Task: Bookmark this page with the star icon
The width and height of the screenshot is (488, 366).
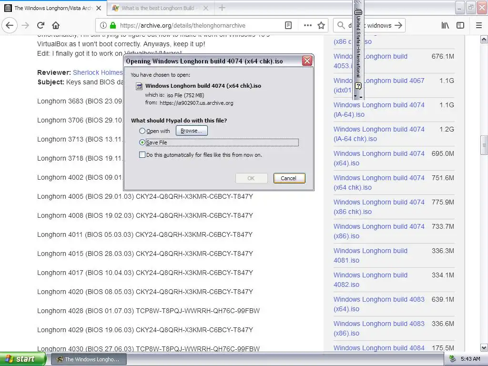Action: (x=321, y=26)
